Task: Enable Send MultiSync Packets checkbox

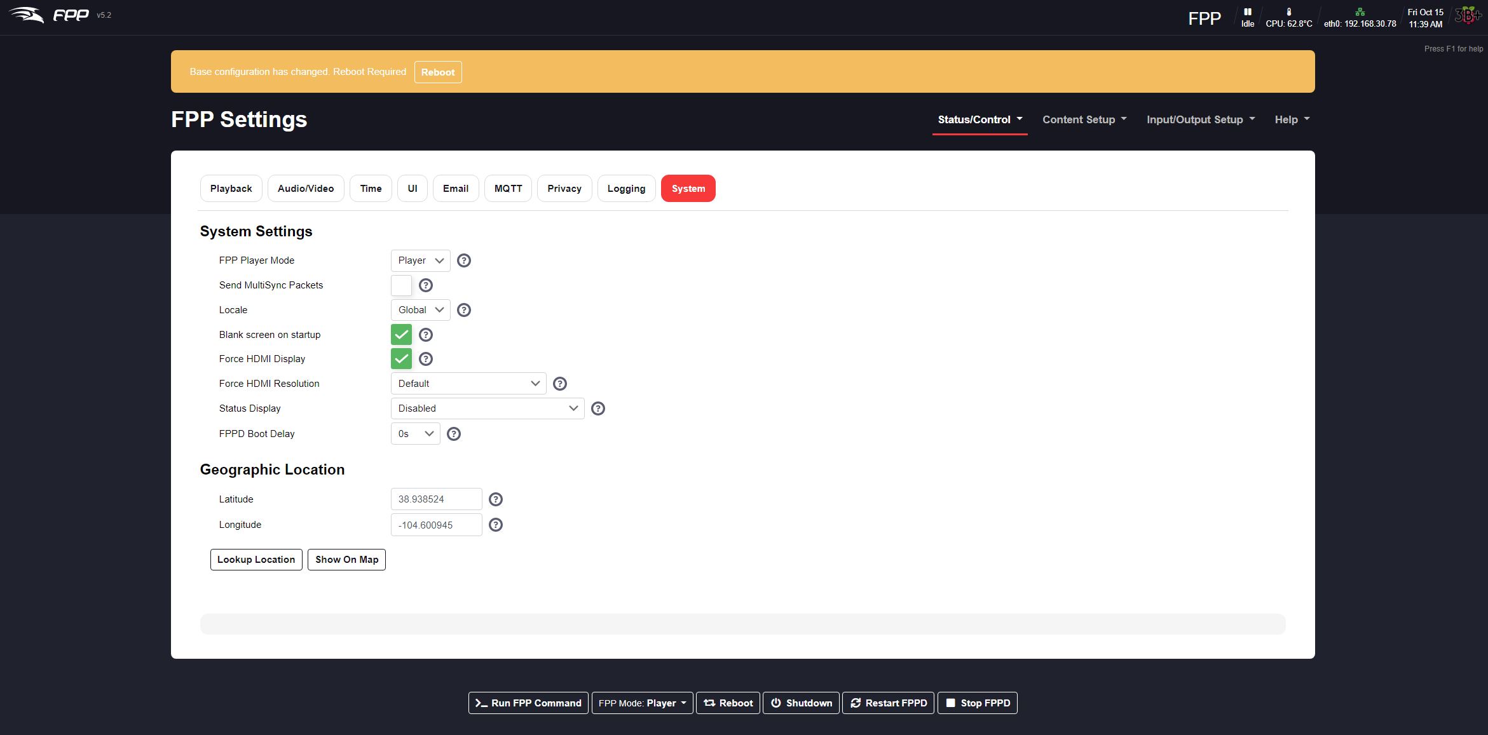Action: (x=401, y=285)
